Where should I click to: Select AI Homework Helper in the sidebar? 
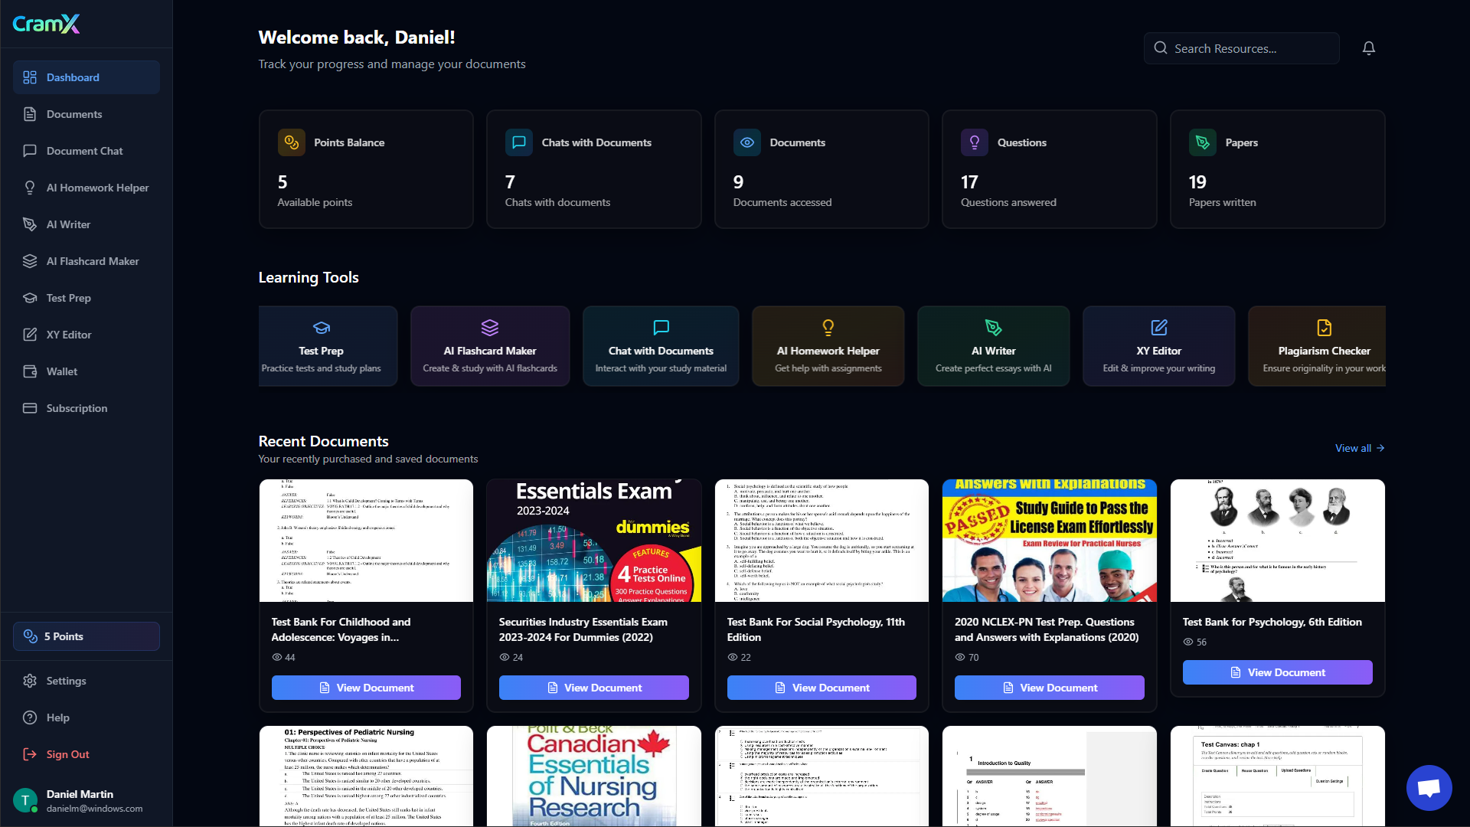coord(97,188)
